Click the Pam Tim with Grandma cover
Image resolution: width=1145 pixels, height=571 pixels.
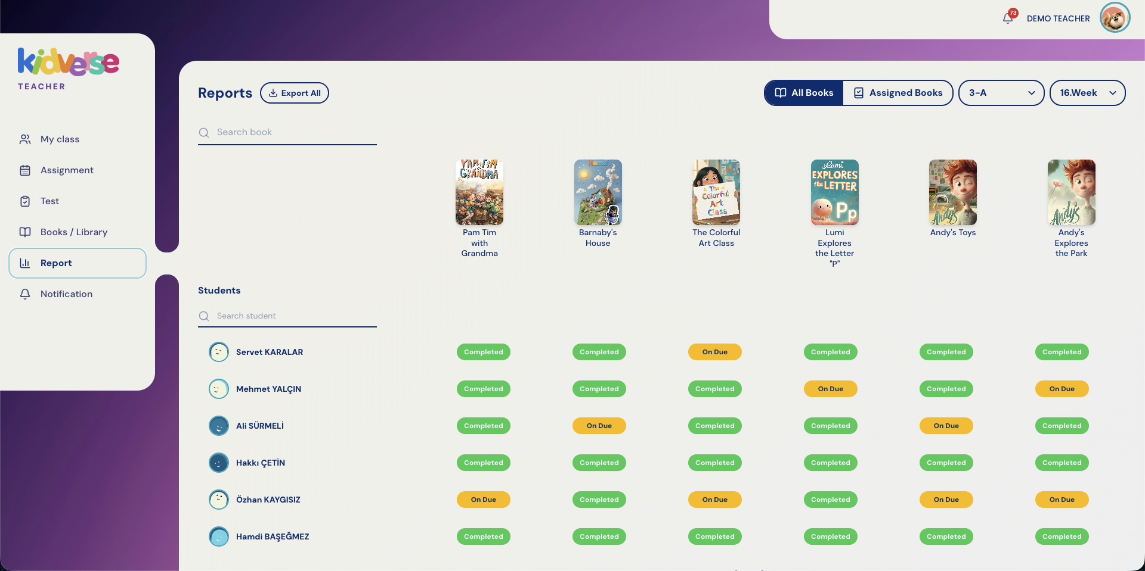pyautogui.click(x=479, y=192)
